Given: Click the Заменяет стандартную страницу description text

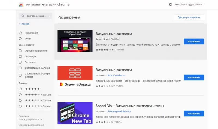Looking at the screenshot, I should (138, 45).
